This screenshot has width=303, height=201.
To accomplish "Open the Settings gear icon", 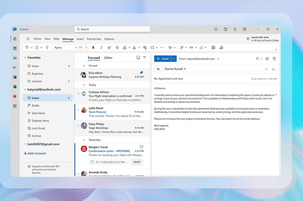I will click(x=245, y=29).
